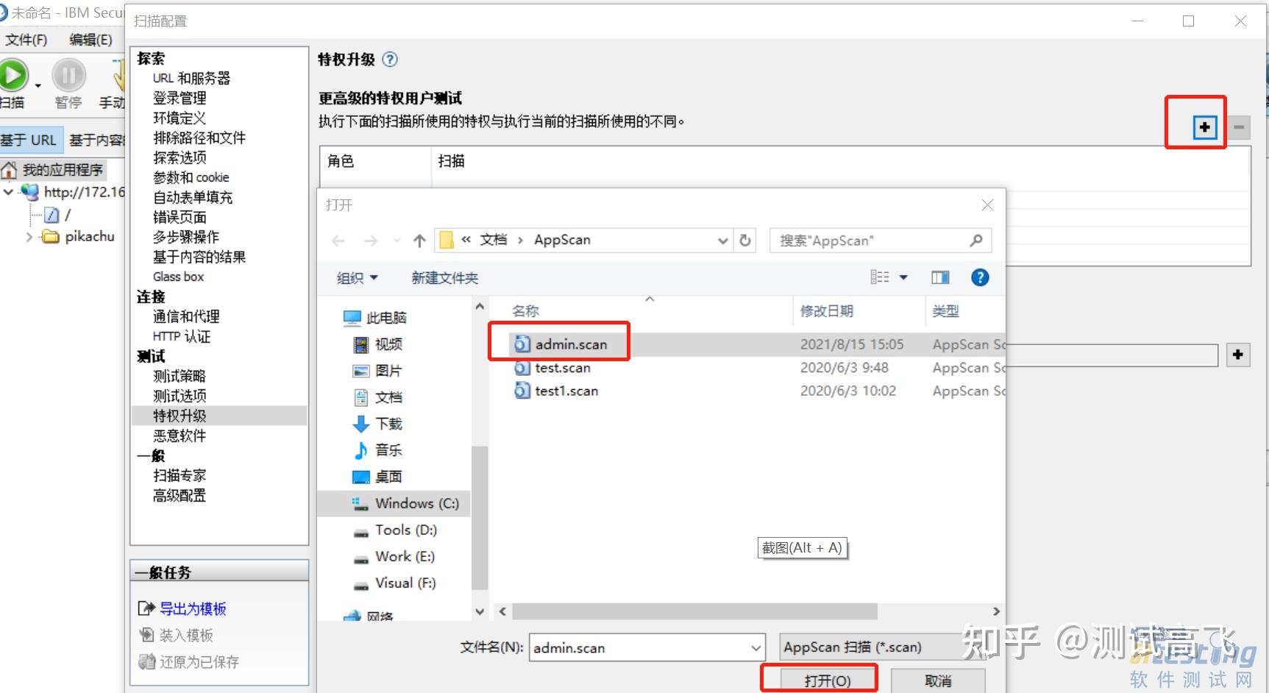This screenshot has width=1269, height=693.
Task: Open Test Policy settings
Action: [179, 376]
